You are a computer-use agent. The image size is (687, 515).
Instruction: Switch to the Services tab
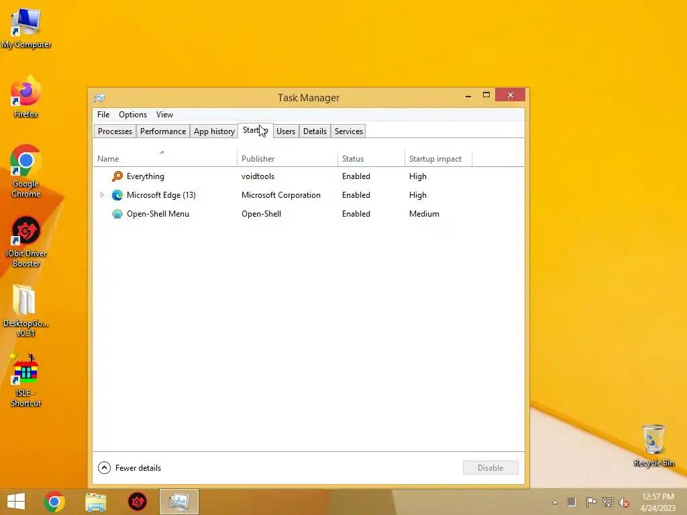tap(349, 131)
